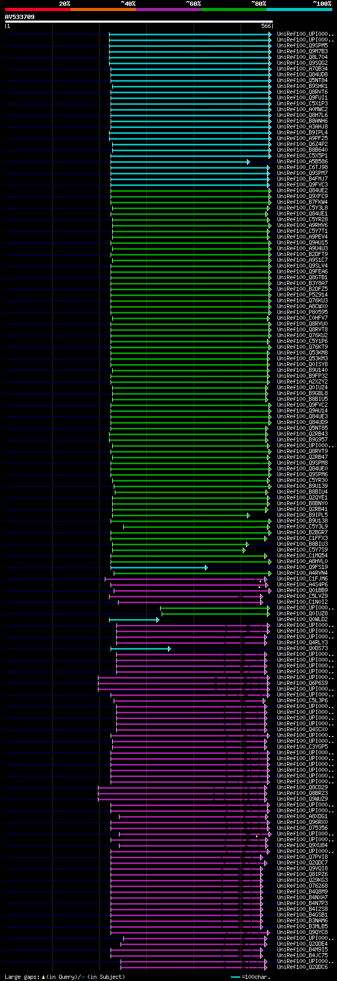Open hit UniRef100_A9PF25

[x=302, y=139]
